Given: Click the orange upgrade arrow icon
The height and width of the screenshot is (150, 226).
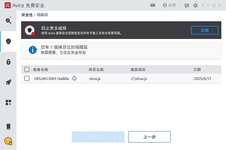Looking at the screenshot, I should [x=8, y=141].
